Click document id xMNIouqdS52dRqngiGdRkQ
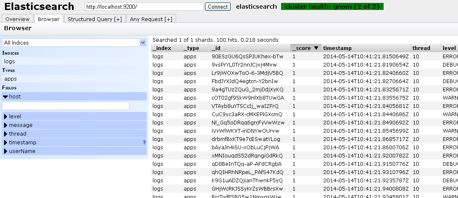Viewport: 458px width, 198px height. click(247, 156)
